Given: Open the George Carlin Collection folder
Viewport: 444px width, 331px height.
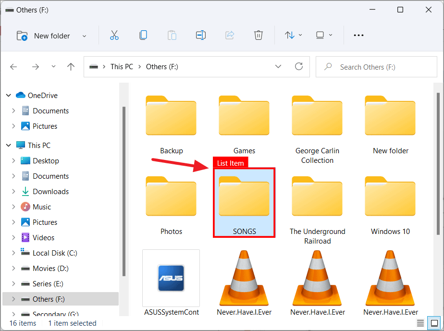Looking at the screenshot, I should 317,116.
